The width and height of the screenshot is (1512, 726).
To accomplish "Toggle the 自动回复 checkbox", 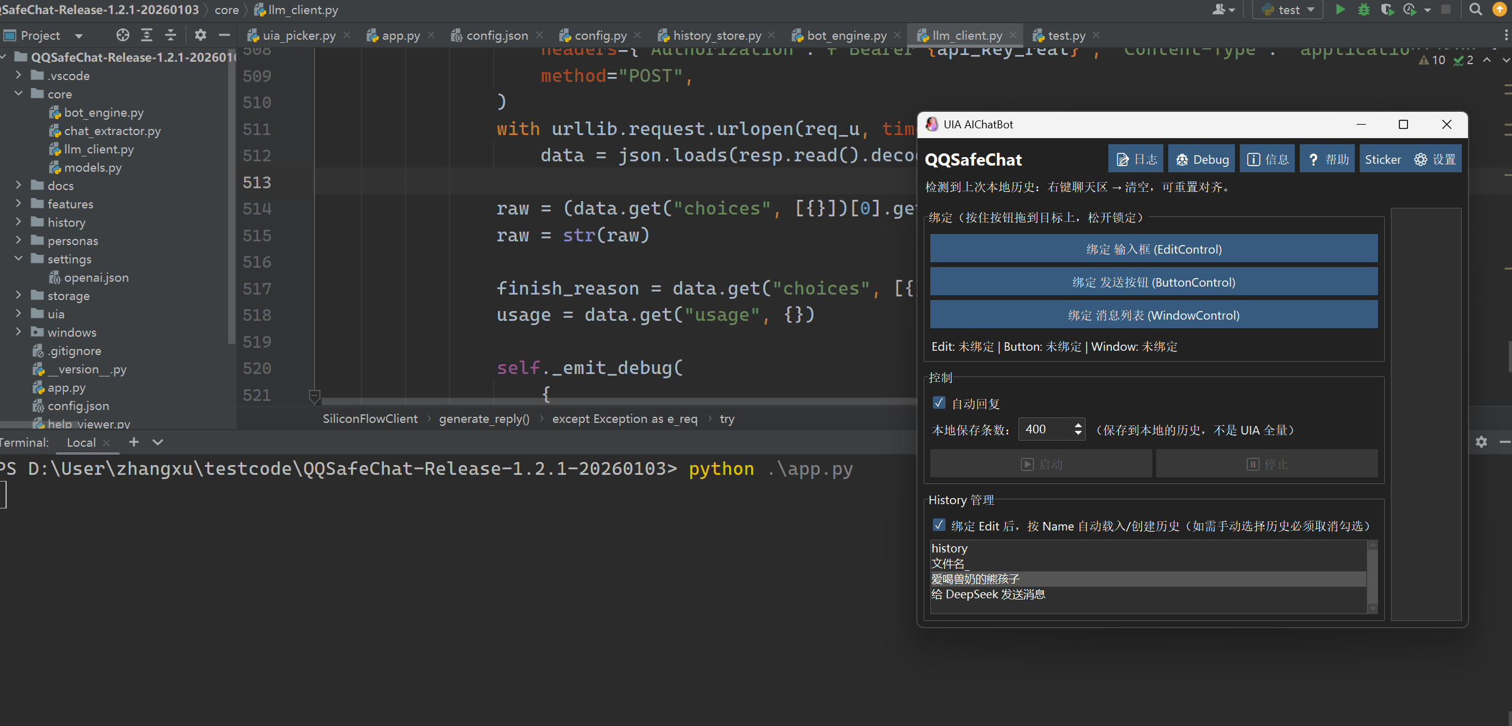I will click(x=939, y=403).
